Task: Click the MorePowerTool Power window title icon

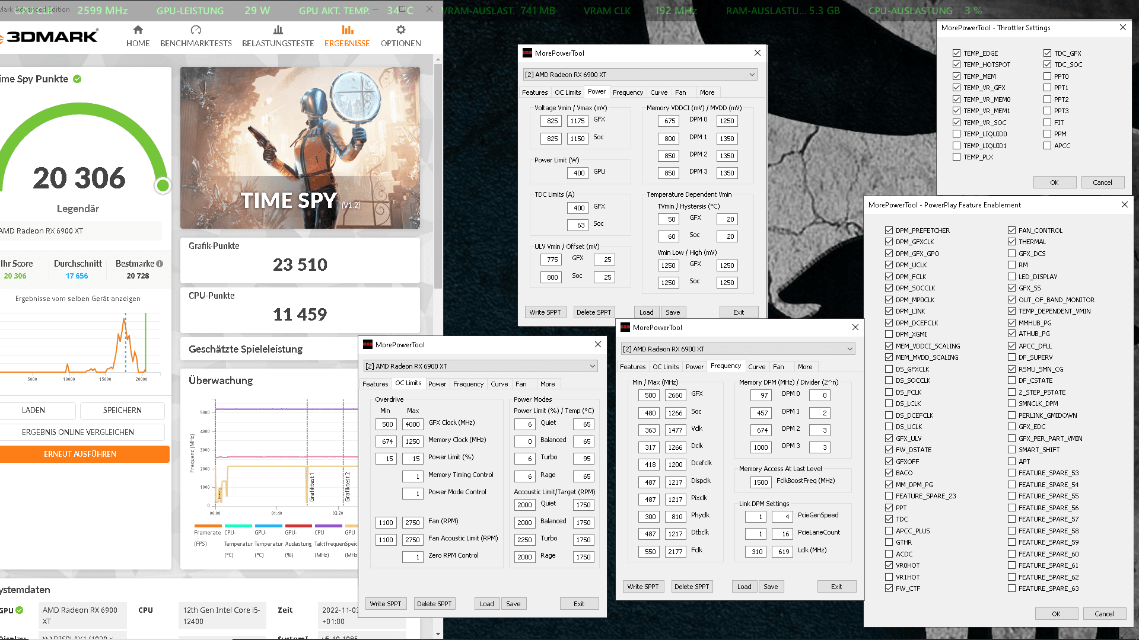Action: pos(527,53)
